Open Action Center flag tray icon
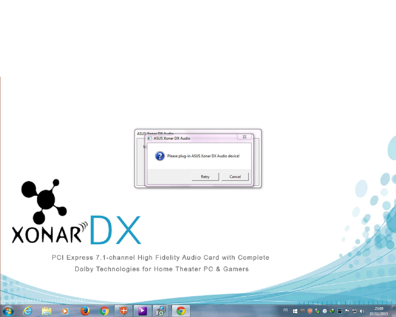 coord(347,311)
